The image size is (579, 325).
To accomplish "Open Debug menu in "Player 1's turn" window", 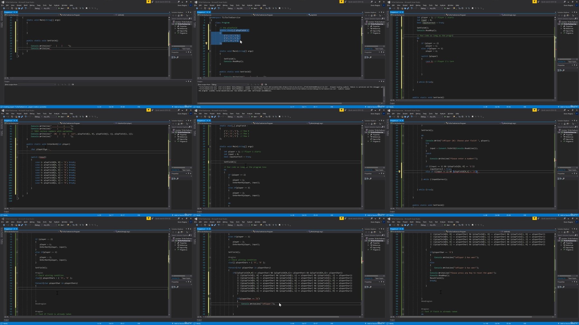I will pos(418,5).
